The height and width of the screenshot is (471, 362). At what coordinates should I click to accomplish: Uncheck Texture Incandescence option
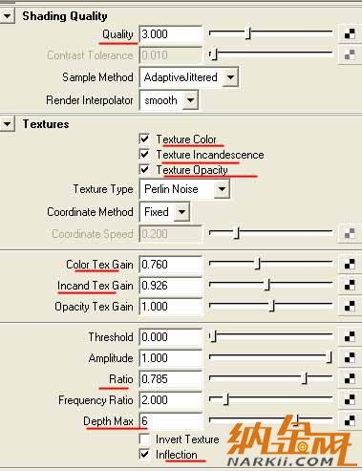[144, 155]
